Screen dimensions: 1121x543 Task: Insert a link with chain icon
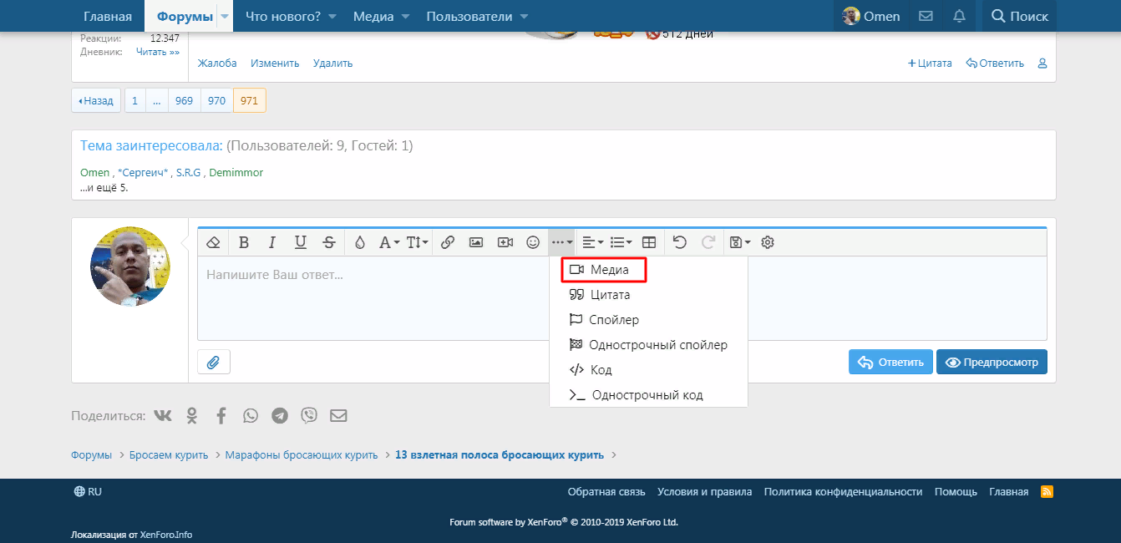tap(447, 242)
